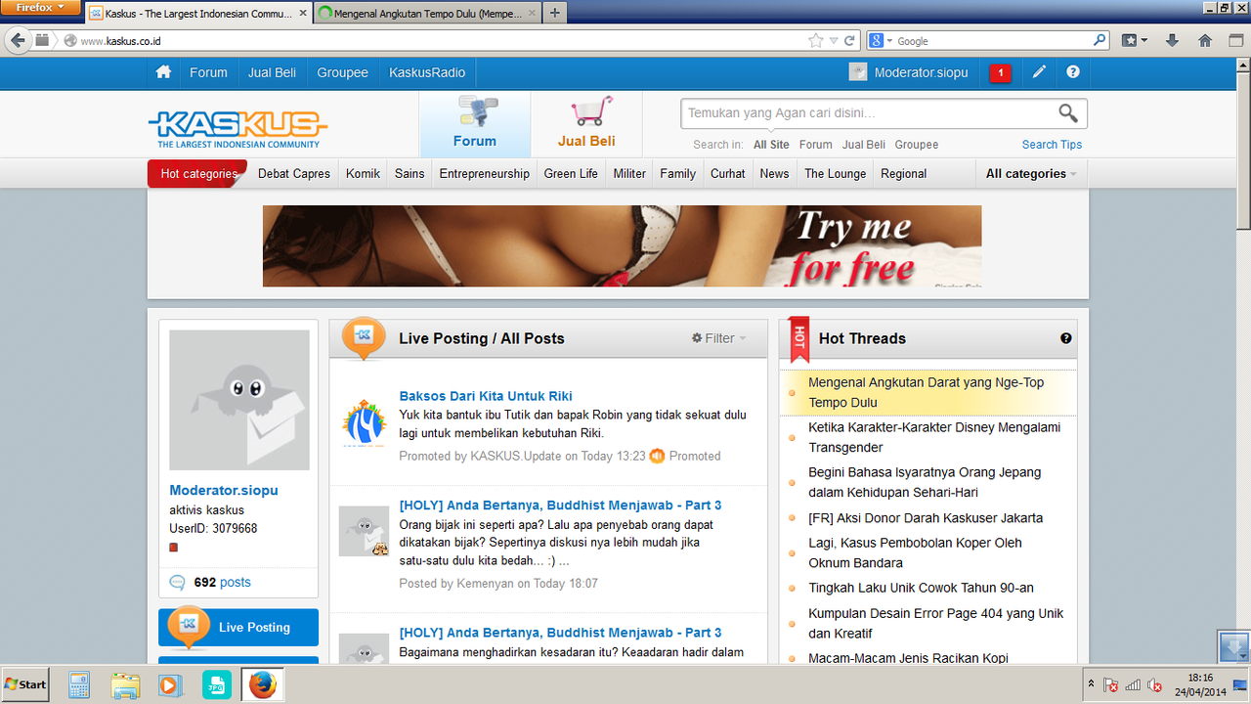
Task: Open hot thread about Karakter Disney Transgender
Action: tap(934, 437)
